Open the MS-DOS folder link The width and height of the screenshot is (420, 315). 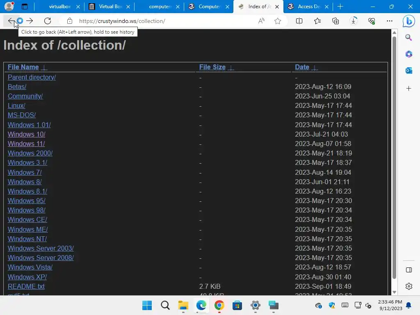[x=22, y=115]
